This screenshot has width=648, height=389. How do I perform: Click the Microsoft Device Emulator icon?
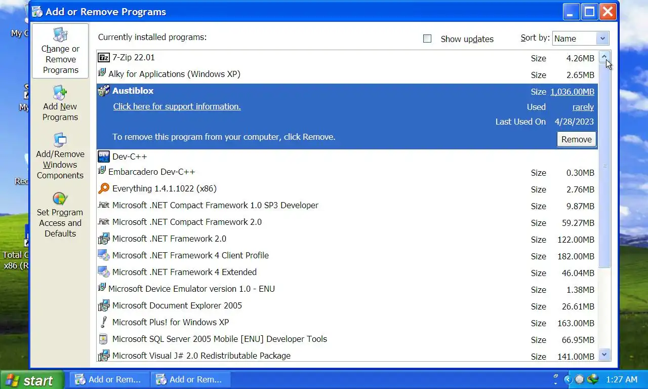point(102,288)
